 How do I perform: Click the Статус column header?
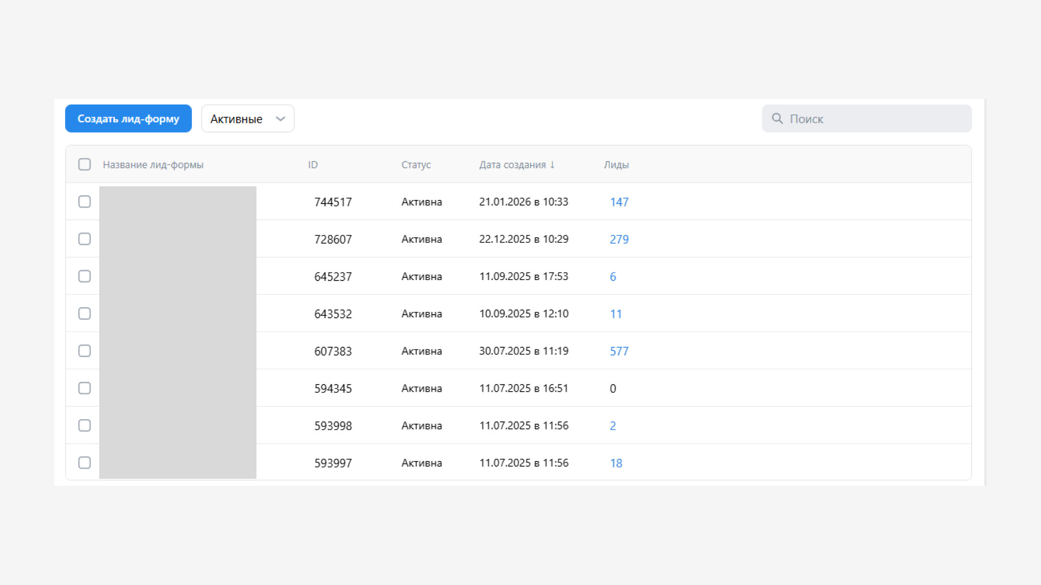pyautogui.click(x=416, y=165)
